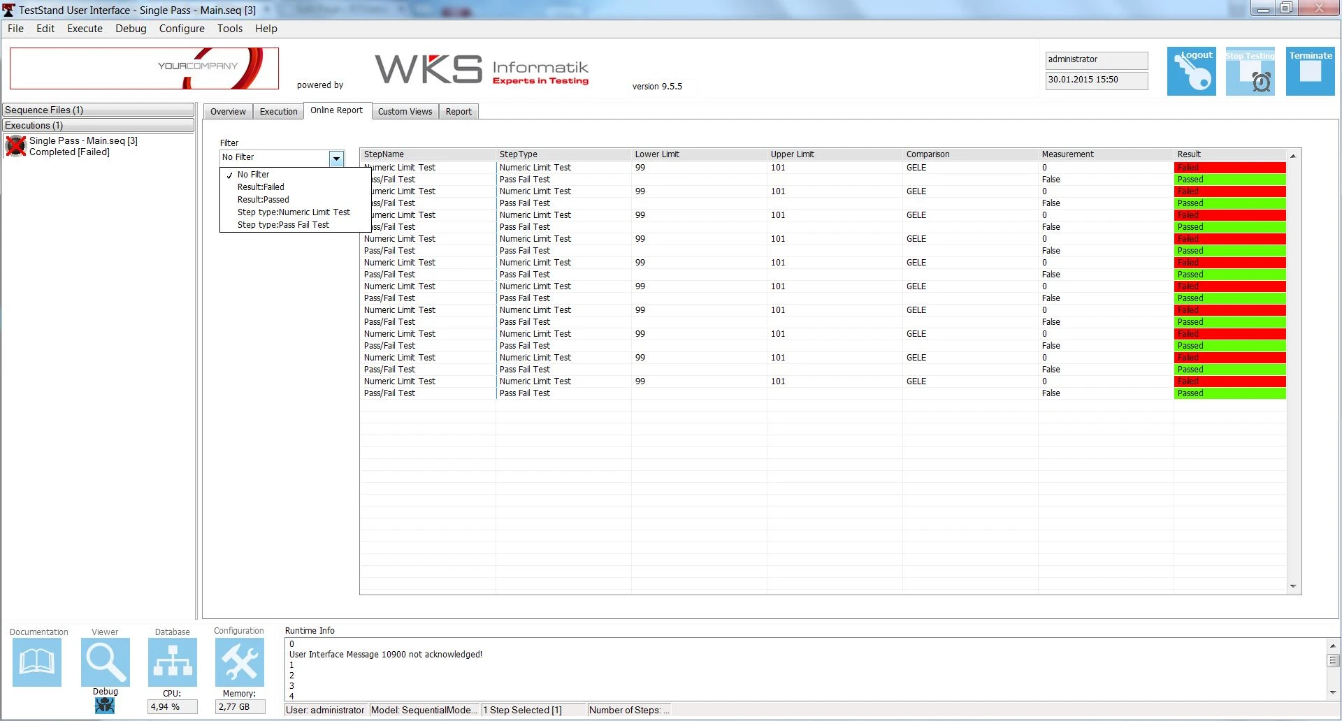This screenshot has height=721, width=1342.
Task: Click Number of Steps status entry
Action: [629, 711]
